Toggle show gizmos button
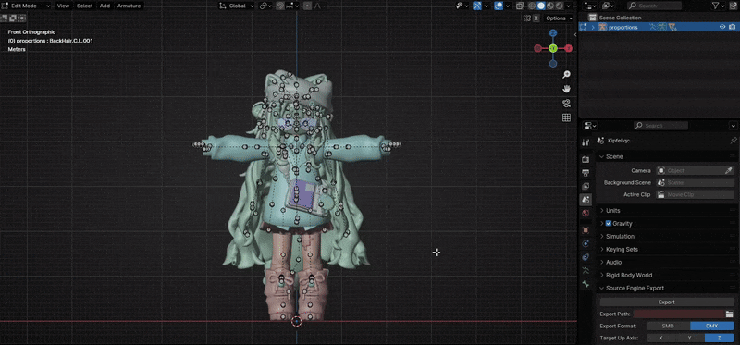The height and width of the screenshot is (345, 740). click(x=477, y=6)
